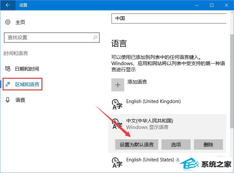Click 设置为默认语言 button

137,144
